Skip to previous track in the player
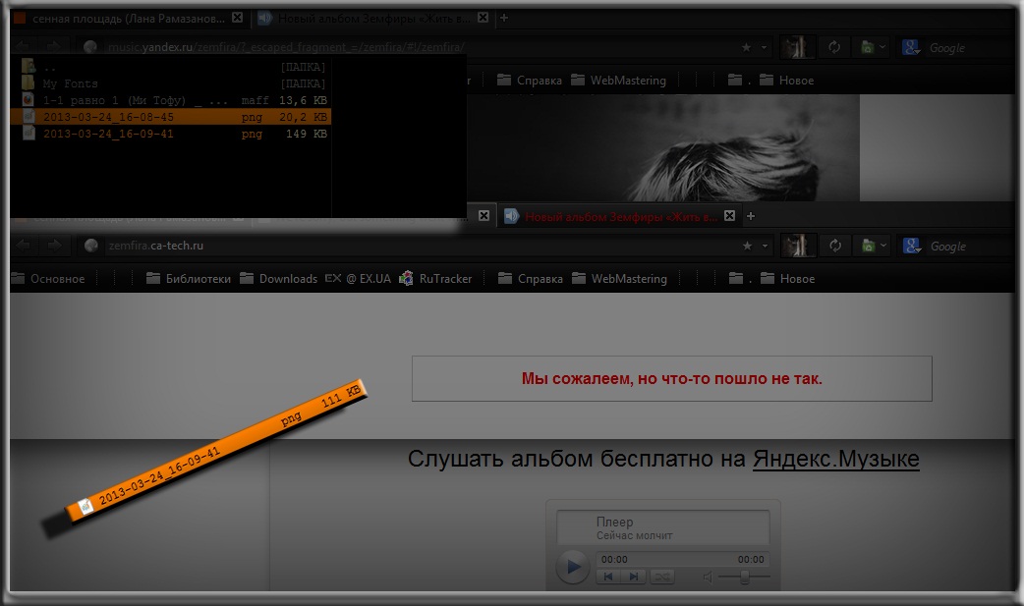The image size is (1024, 606). click(x=608, y=577)
